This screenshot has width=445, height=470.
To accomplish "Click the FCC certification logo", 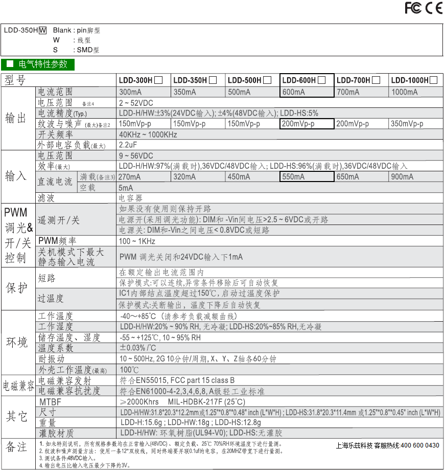I will point(413,8).
